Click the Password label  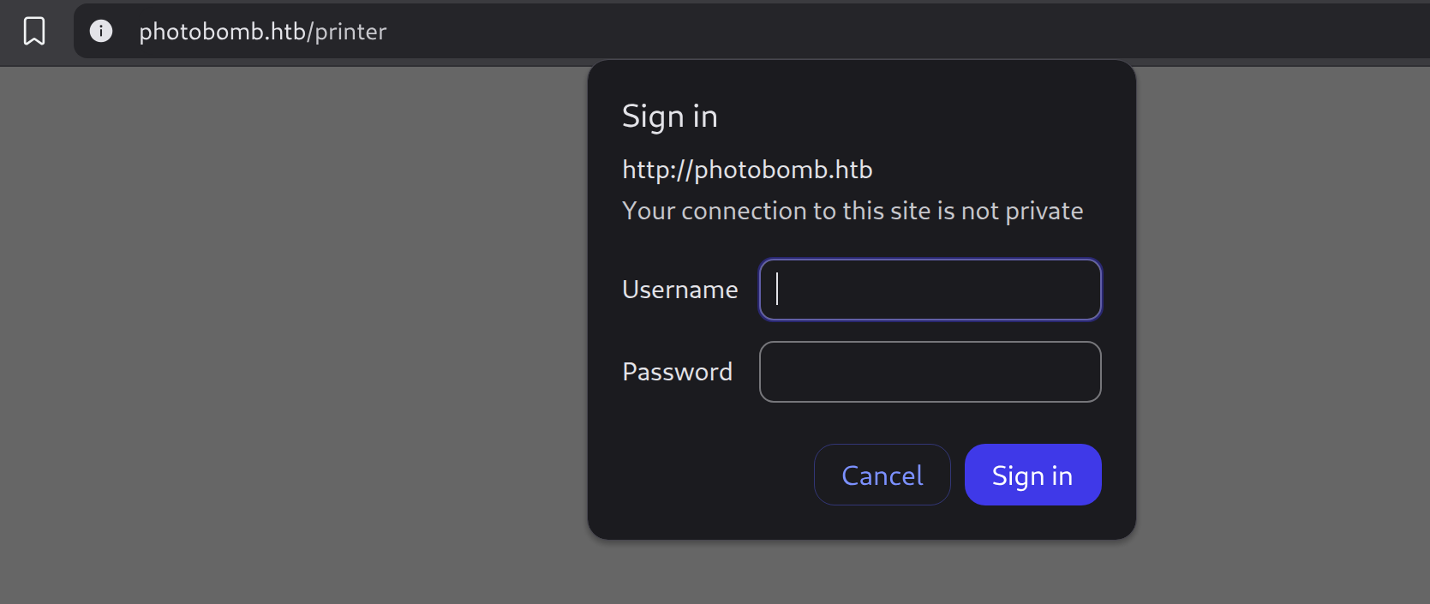[677, 372]
